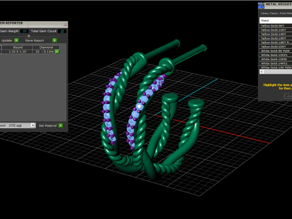The image size is (292, 219).
Task: Click the highlighted diamond on the right gem row
Action: [139, 106]
